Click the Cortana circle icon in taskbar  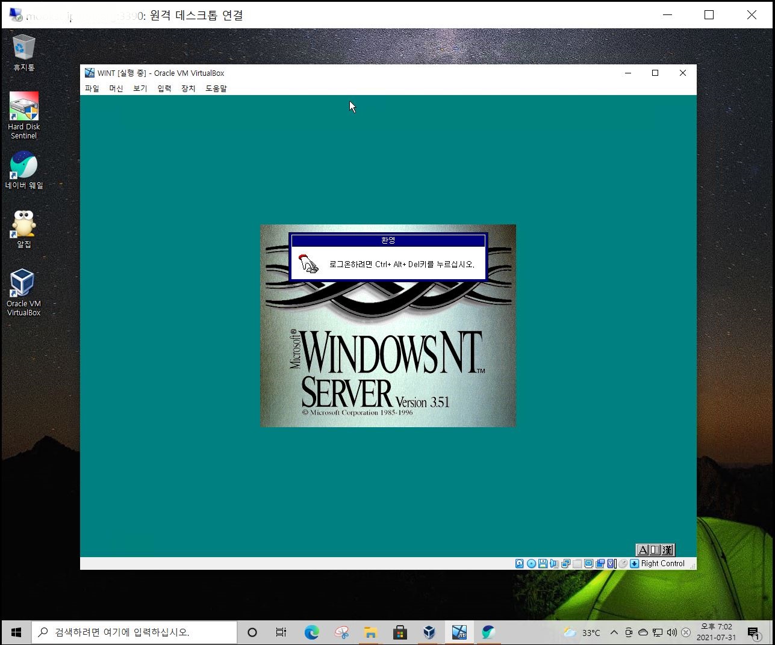pyautogui.click(x=252, y=632)
